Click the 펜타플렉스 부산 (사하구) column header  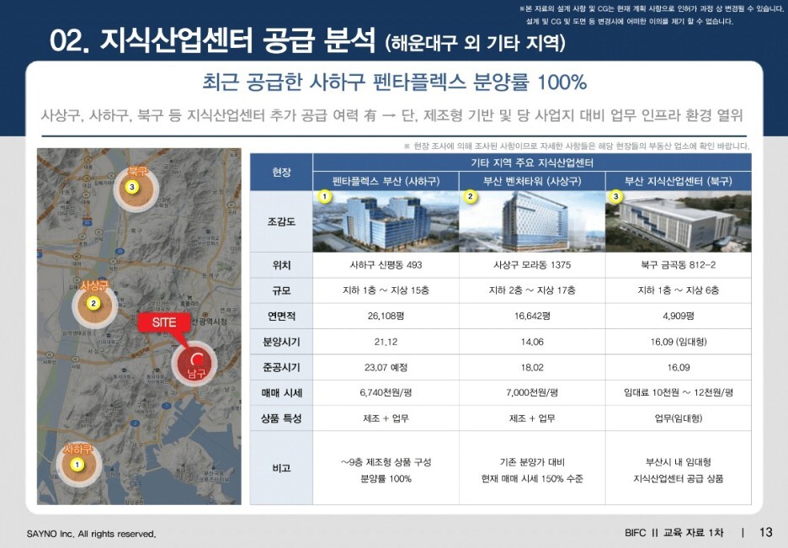tap(386, 181)
